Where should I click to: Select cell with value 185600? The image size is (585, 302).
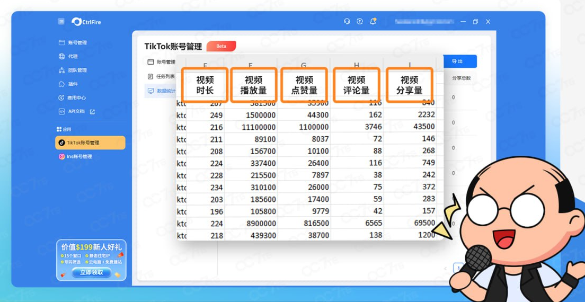251,199
